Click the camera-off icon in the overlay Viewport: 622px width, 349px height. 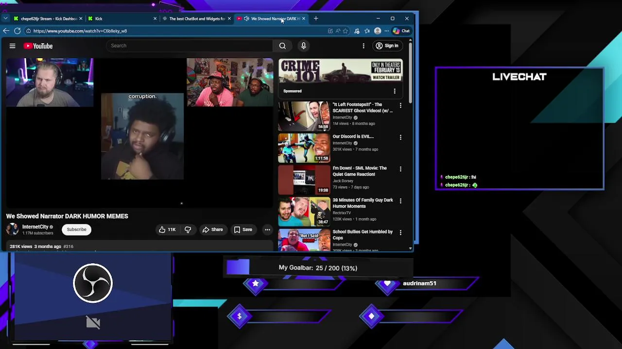click(x=93, y=322)
